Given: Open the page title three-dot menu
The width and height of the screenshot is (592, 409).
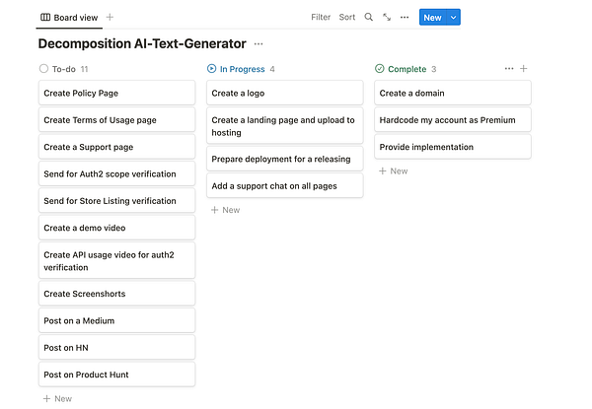Looking at the screenshot, I should [x=259, y=44].
